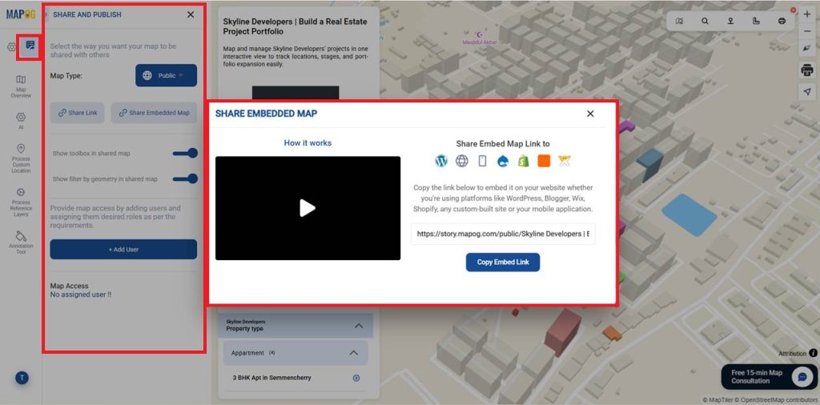Image resolution: width=820 pixels, height=405 pixels.
Task: Click the location pin icon in map toolbar
Action: coord(730,21)
